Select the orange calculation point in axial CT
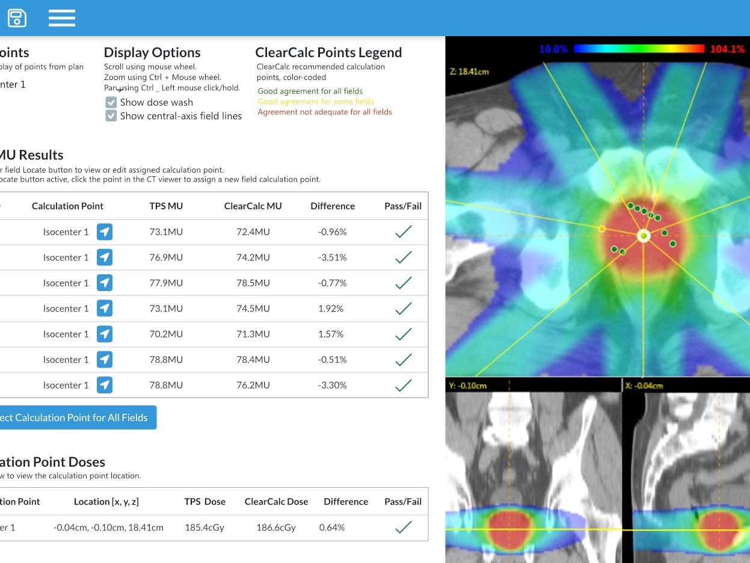This screenshot has height=563, width=750. coord(601,229)
